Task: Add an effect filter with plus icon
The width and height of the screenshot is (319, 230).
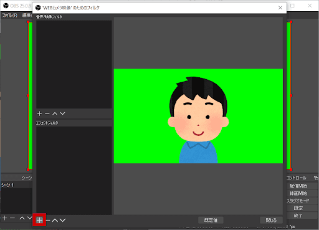Action: (x=39, y=220)
